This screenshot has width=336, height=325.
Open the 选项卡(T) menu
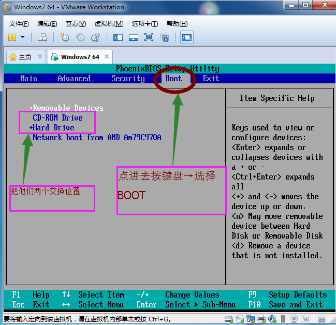[x=145, y=24]
